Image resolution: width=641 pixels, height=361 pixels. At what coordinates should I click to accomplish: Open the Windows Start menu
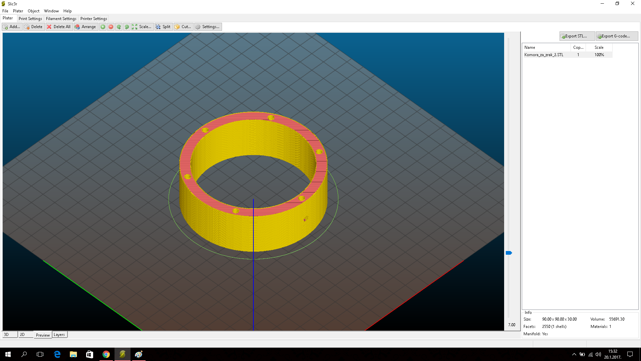(8, 354)
